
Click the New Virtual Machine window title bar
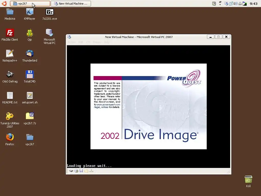(x=139, y=37)
